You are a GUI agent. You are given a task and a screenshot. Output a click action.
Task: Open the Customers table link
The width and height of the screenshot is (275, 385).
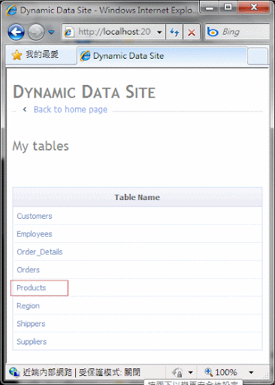click(x=35, y=216)
